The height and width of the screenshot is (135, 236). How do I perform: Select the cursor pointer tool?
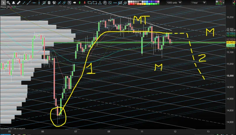[x=3, y=3]
